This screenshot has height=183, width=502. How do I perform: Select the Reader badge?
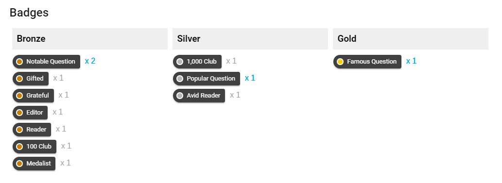tap(32, 129)
